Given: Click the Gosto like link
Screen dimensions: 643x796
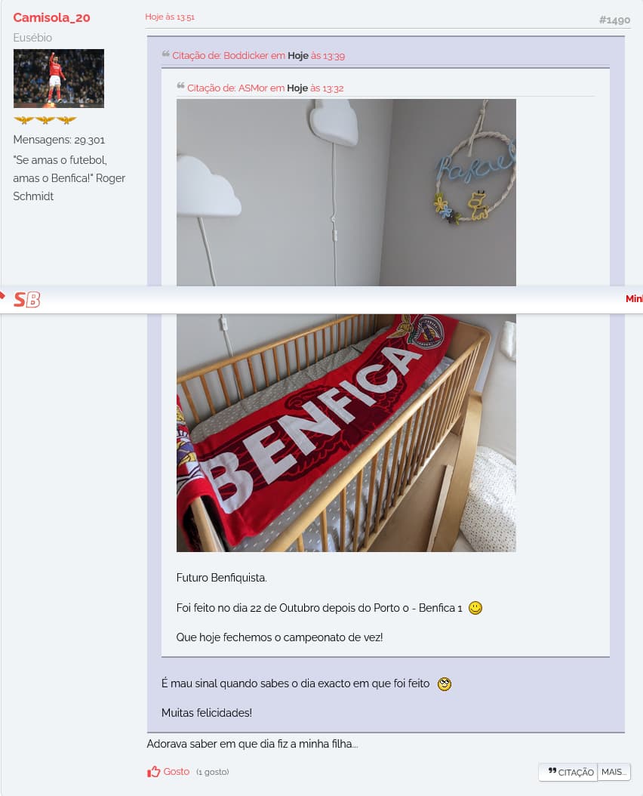Looking at the screenshot, I should click(176, 772).
